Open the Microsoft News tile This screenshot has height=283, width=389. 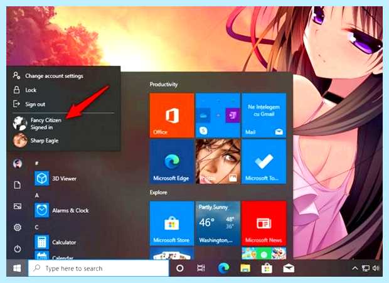264,223
